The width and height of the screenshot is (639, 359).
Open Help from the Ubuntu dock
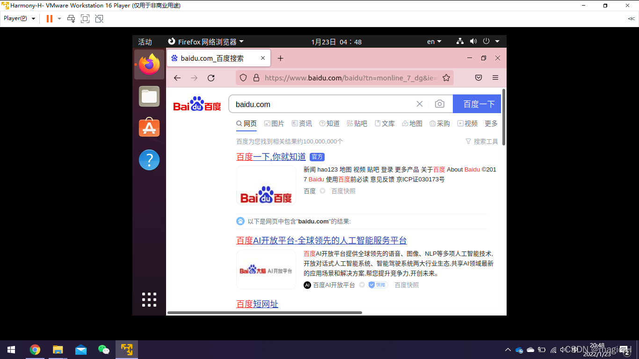coord(149,160)
